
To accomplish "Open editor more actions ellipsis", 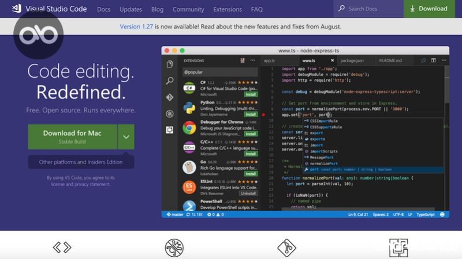I will (444, 60).
